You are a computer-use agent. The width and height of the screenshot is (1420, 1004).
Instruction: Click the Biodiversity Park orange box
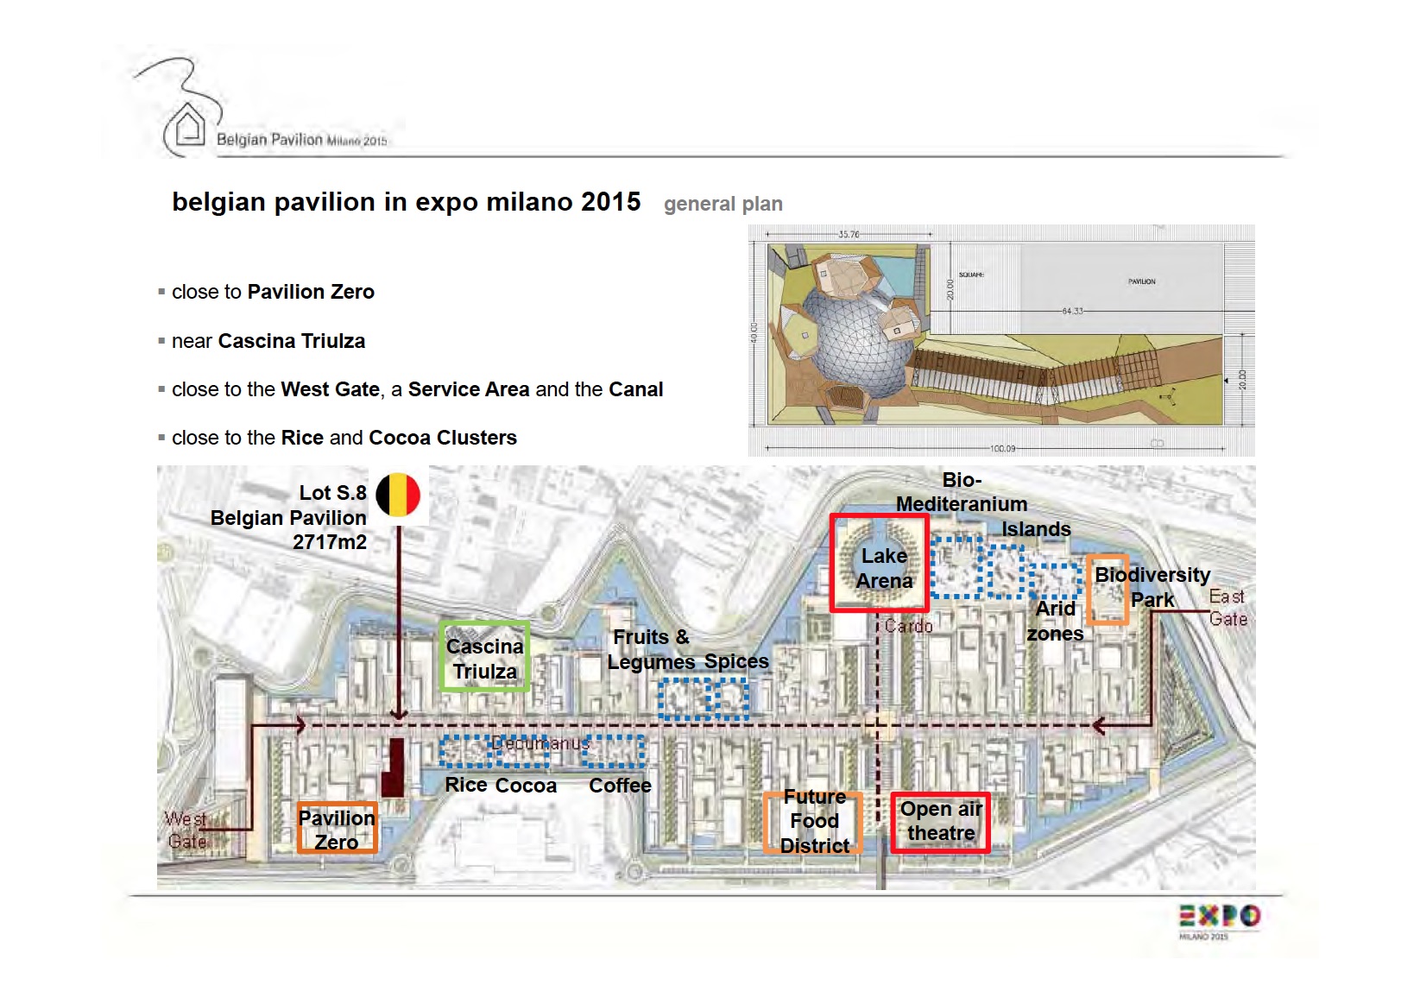tap(1108, 590)
